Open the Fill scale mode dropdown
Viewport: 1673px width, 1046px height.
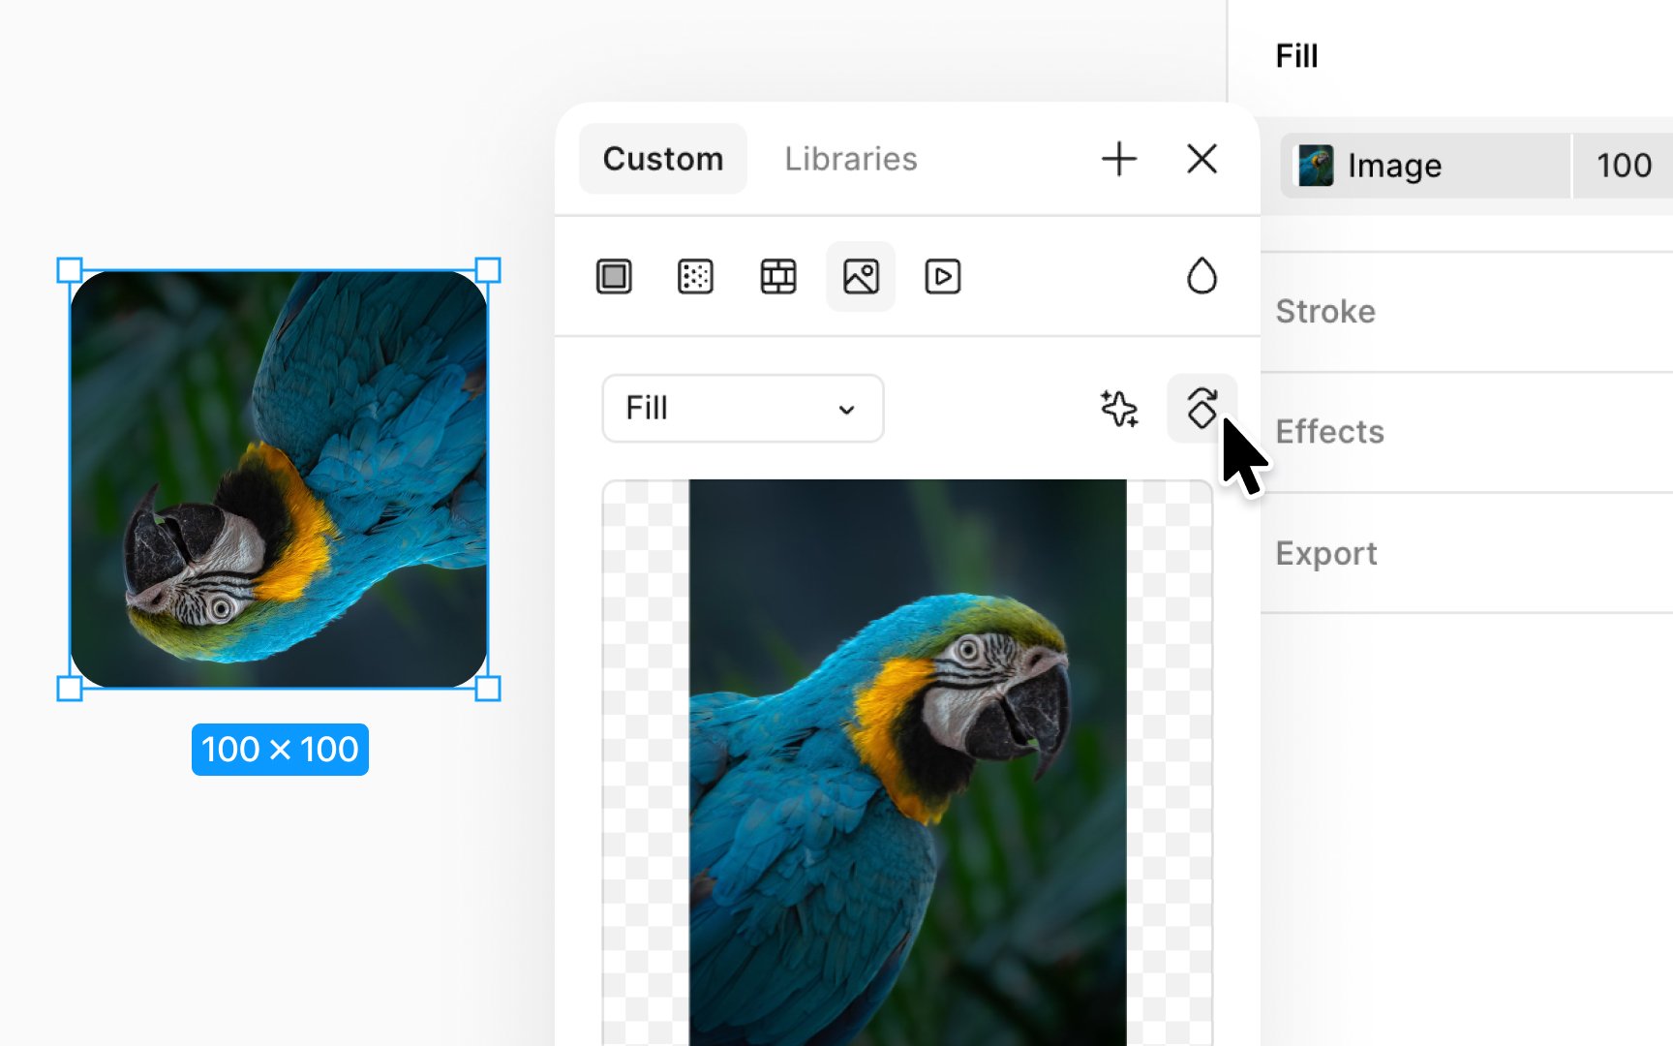[x=743, y=409]
